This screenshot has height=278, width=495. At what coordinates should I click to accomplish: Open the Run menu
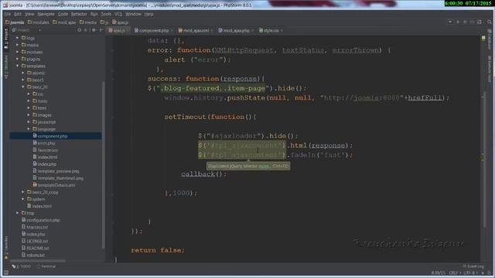click(94, 14)
